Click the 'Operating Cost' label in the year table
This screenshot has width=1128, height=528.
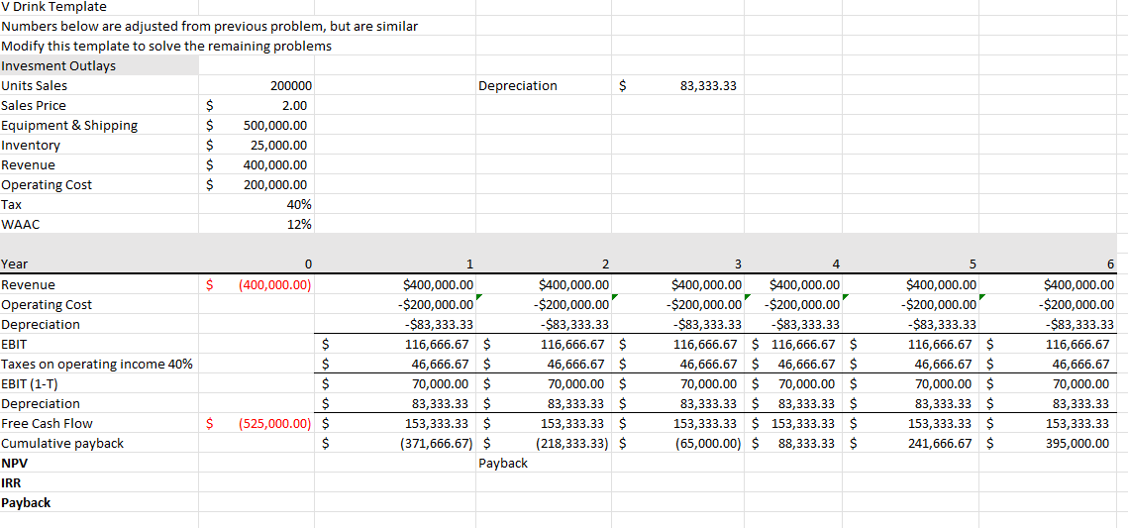click(47, 304)
